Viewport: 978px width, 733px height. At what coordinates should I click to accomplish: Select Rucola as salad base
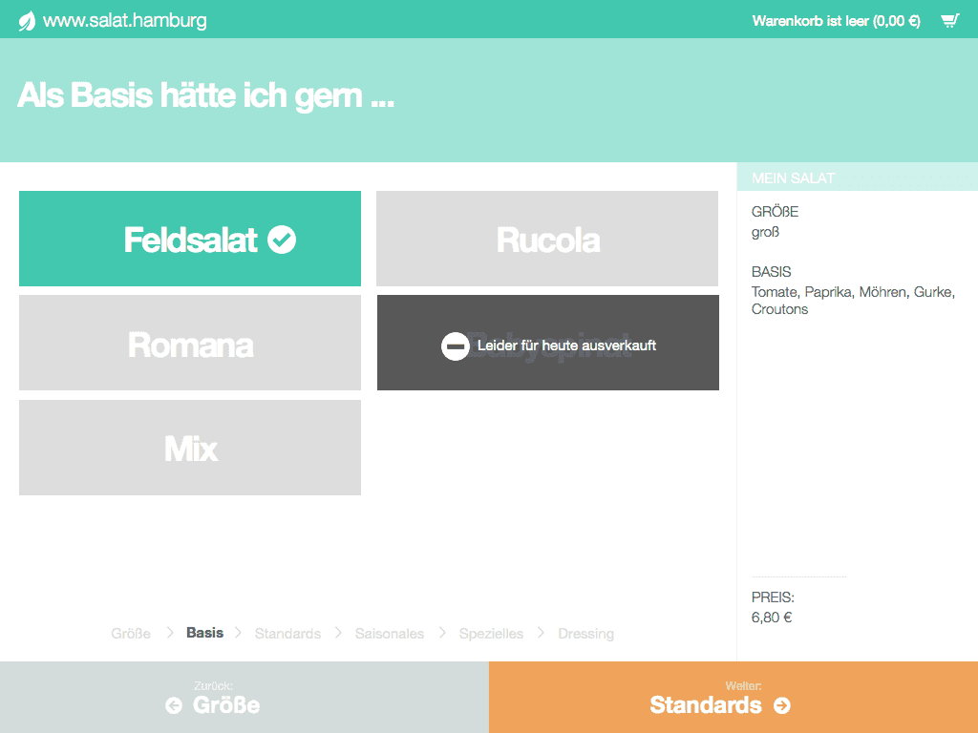coord(547,239)
